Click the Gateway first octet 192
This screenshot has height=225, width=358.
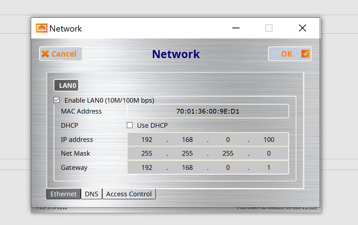147,168
